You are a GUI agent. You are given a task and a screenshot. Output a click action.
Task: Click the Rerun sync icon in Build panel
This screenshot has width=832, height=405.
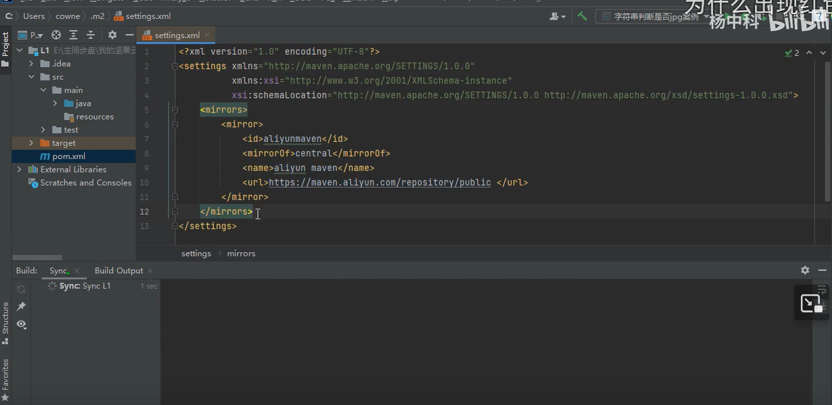click(21, 289)
